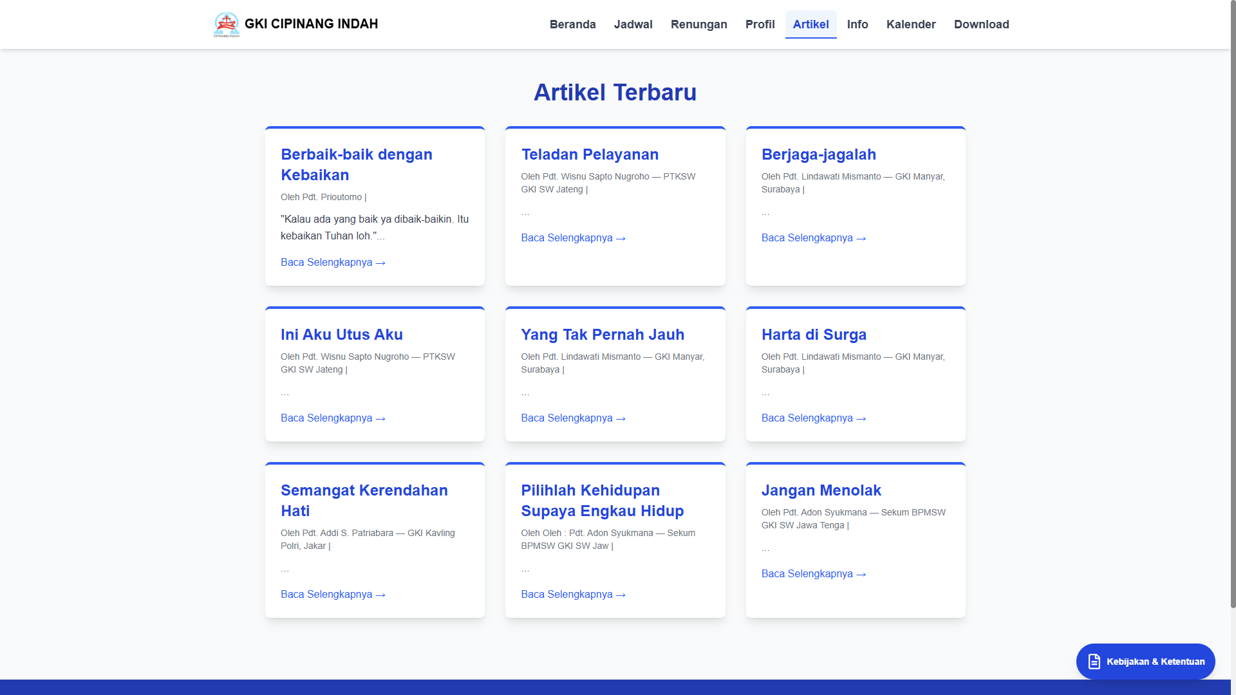Go to the Jadwal page
Viewport: 1236px width, 695px height.
point(633,24)
